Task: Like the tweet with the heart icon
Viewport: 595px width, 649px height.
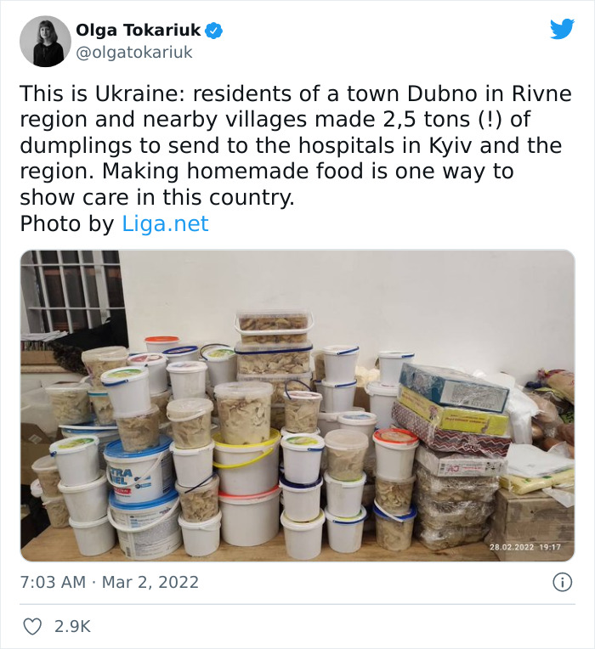Action: (x=32, y=626)
